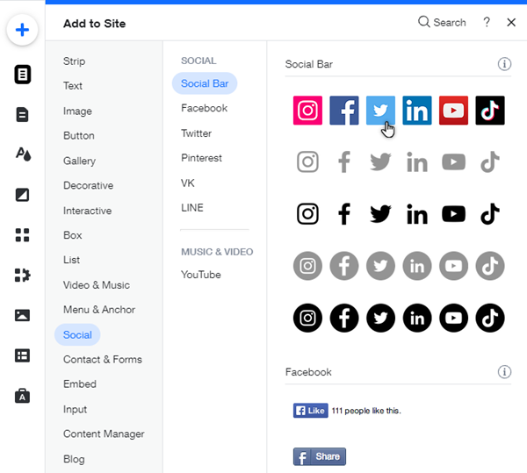527x473 pixels.
Task: Select the black circle Twitter icon
Action: point(380,318)
